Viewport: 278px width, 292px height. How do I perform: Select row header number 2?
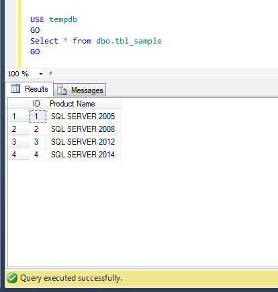[x=19, y=129]
